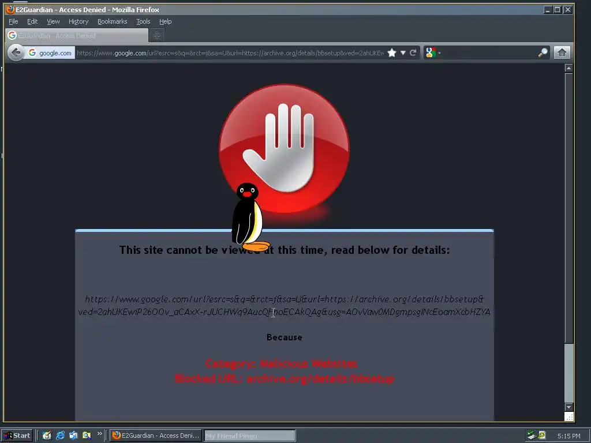Viewport: 591px width, 443px height.
Task: Go back with the back arrow
Action: click(16, 52)
